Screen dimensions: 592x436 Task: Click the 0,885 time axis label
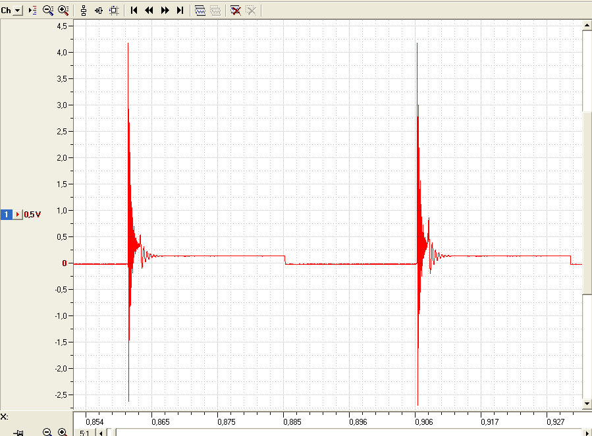[292, 422]
